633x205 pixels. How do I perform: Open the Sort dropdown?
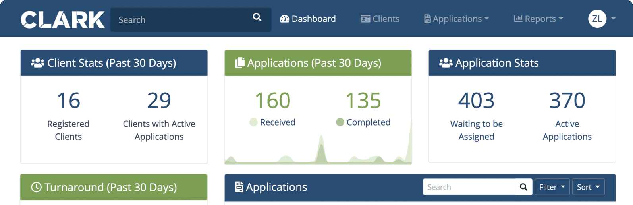click(588, 187)
